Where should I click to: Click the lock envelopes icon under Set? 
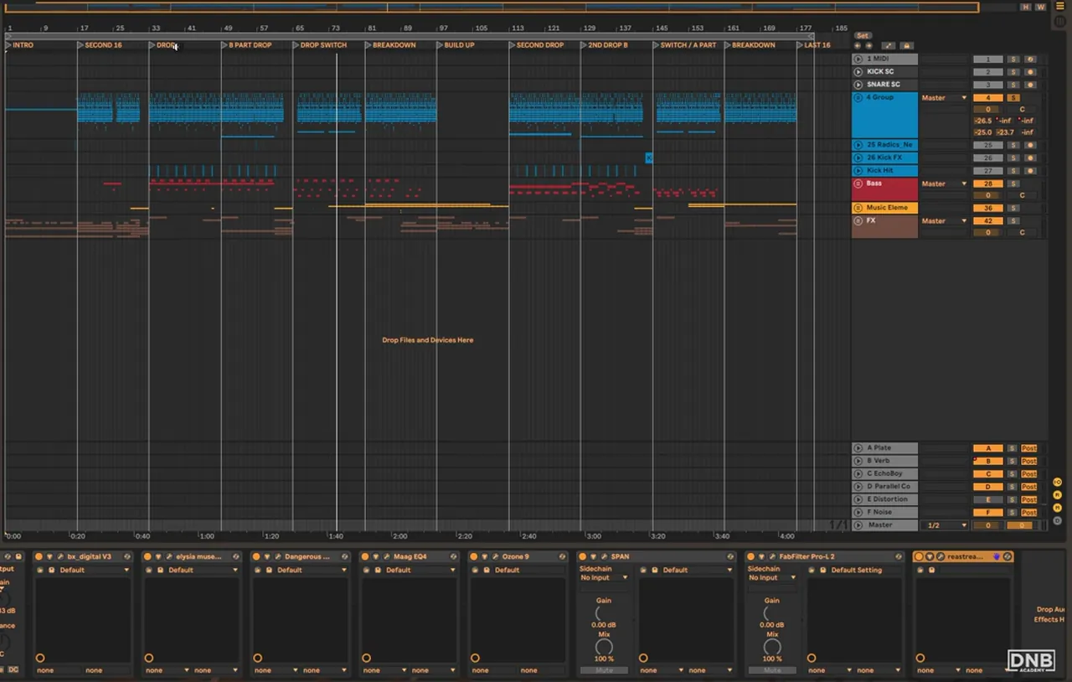[x=907, y=46]
